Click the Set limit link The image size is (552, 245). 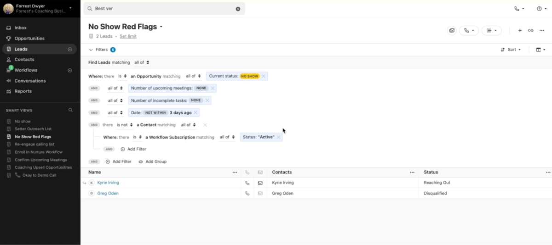coord(128,36)
